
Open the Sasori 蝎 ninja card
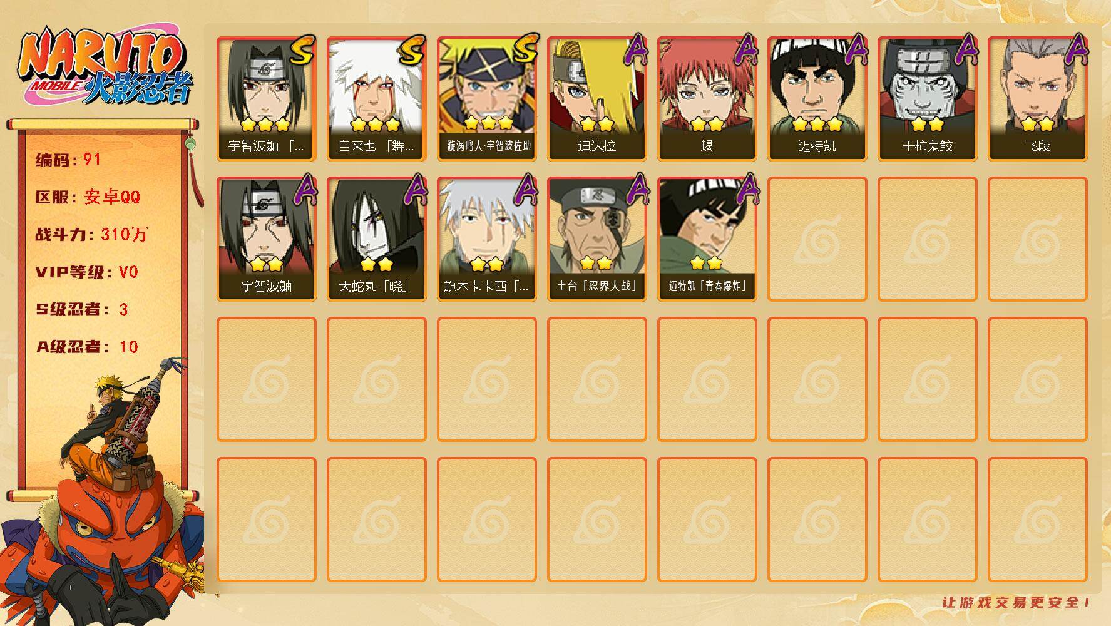(x=707, y=99)
